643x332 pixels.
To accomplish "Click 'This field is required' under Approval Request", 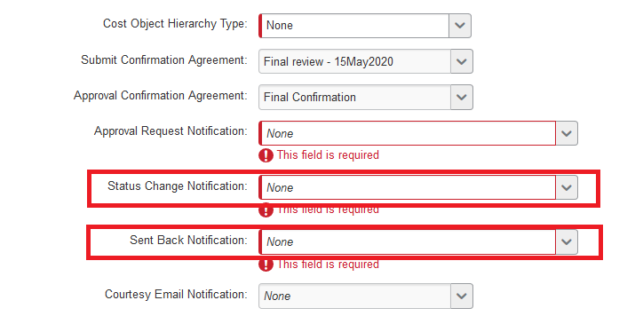I will (328, 155).
